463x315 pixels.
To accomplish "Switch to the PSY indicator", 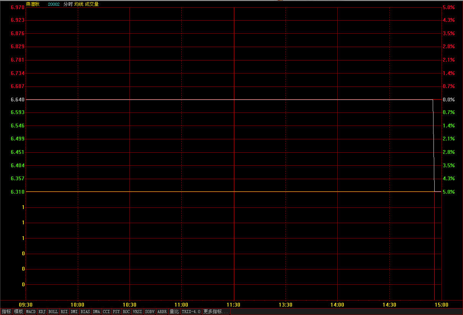I will pos(116,312).
